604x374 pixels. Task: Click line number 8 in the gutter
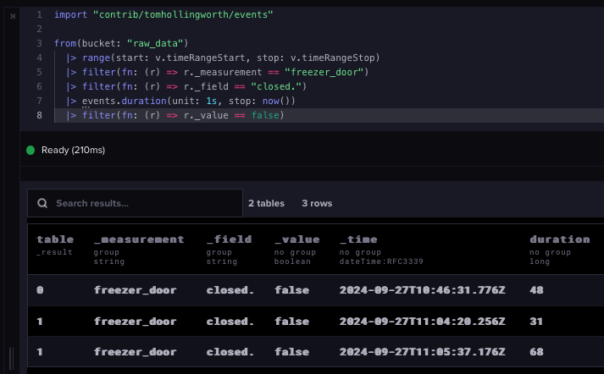pyautogui.click(x=39, y=115)
